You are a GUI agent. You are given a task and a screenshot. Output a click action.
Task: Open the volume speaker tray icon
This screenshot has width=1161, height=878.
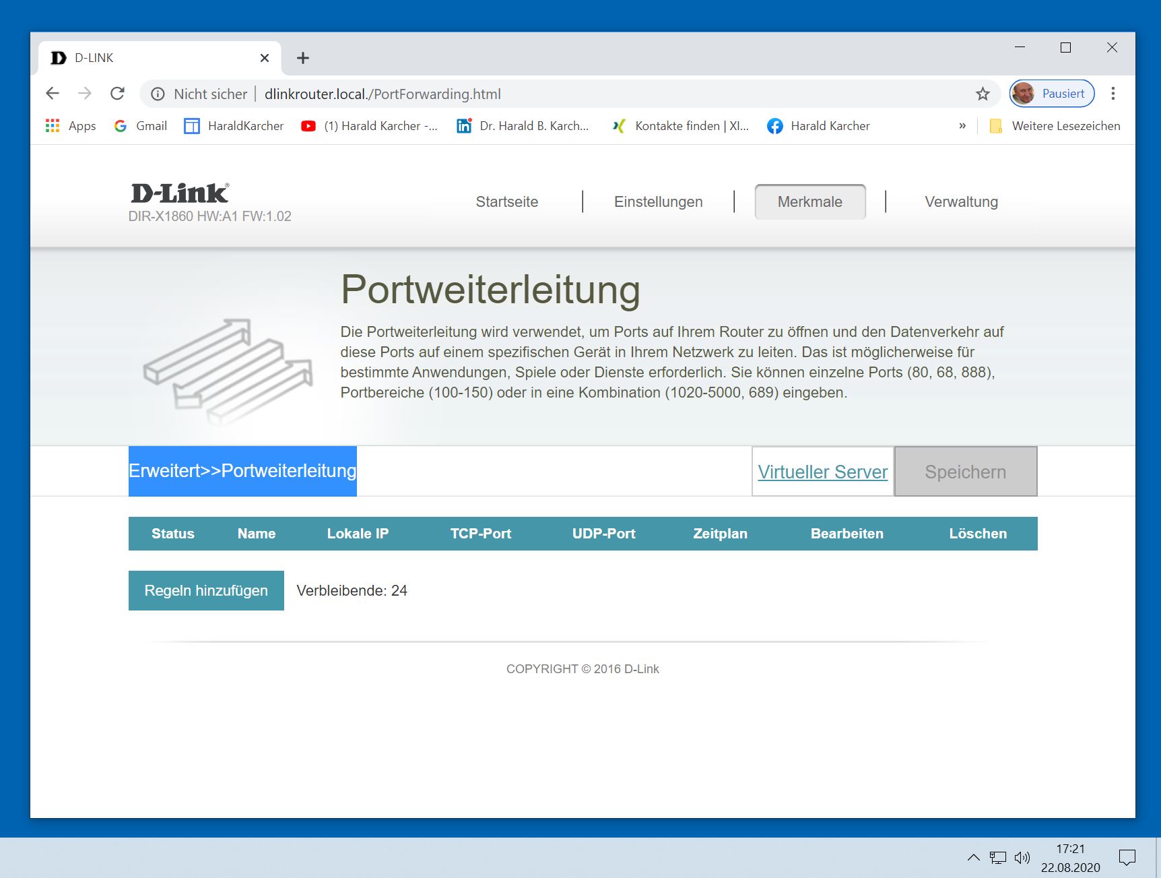[1022, 858]
